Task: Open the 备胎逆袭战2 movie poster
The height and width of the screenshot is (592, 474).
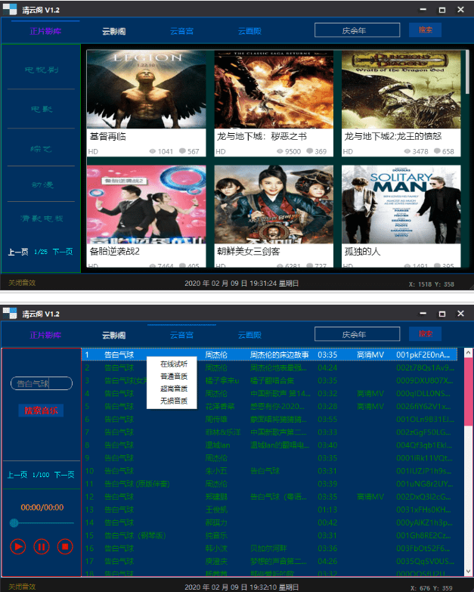Action: (x=146, y=204)
